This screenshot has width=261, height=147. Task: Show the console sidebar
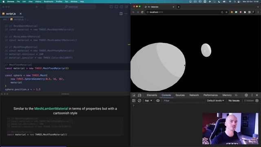134,100
